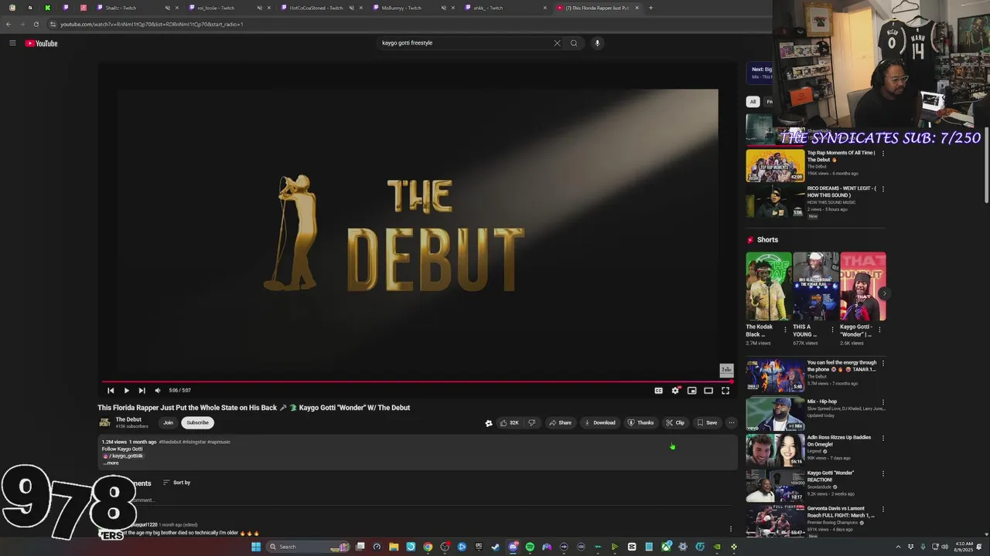
Task: Open the player settings gear
Action: [675, 391]
